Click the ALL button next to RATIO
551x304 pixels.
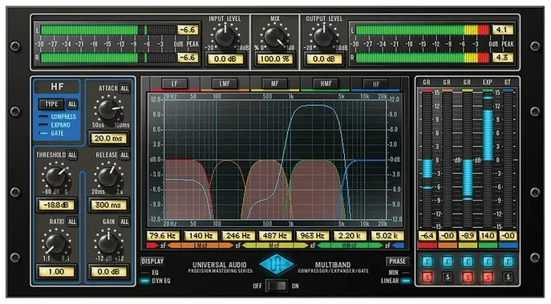pyautogui.click(x=72, y=221)
